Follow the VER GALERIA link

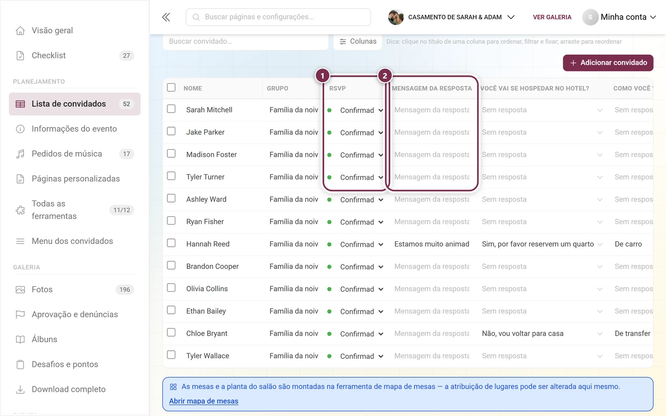tap(552, 17)
